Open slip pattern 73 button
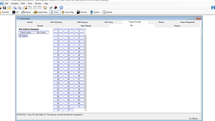This screenshot has height=121, width=215. [x=69, y=110]
